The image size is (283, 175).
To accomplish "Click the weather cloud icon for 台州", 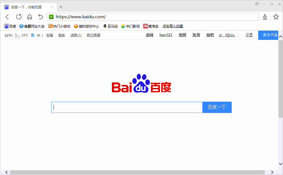I will tap(17, 36).
